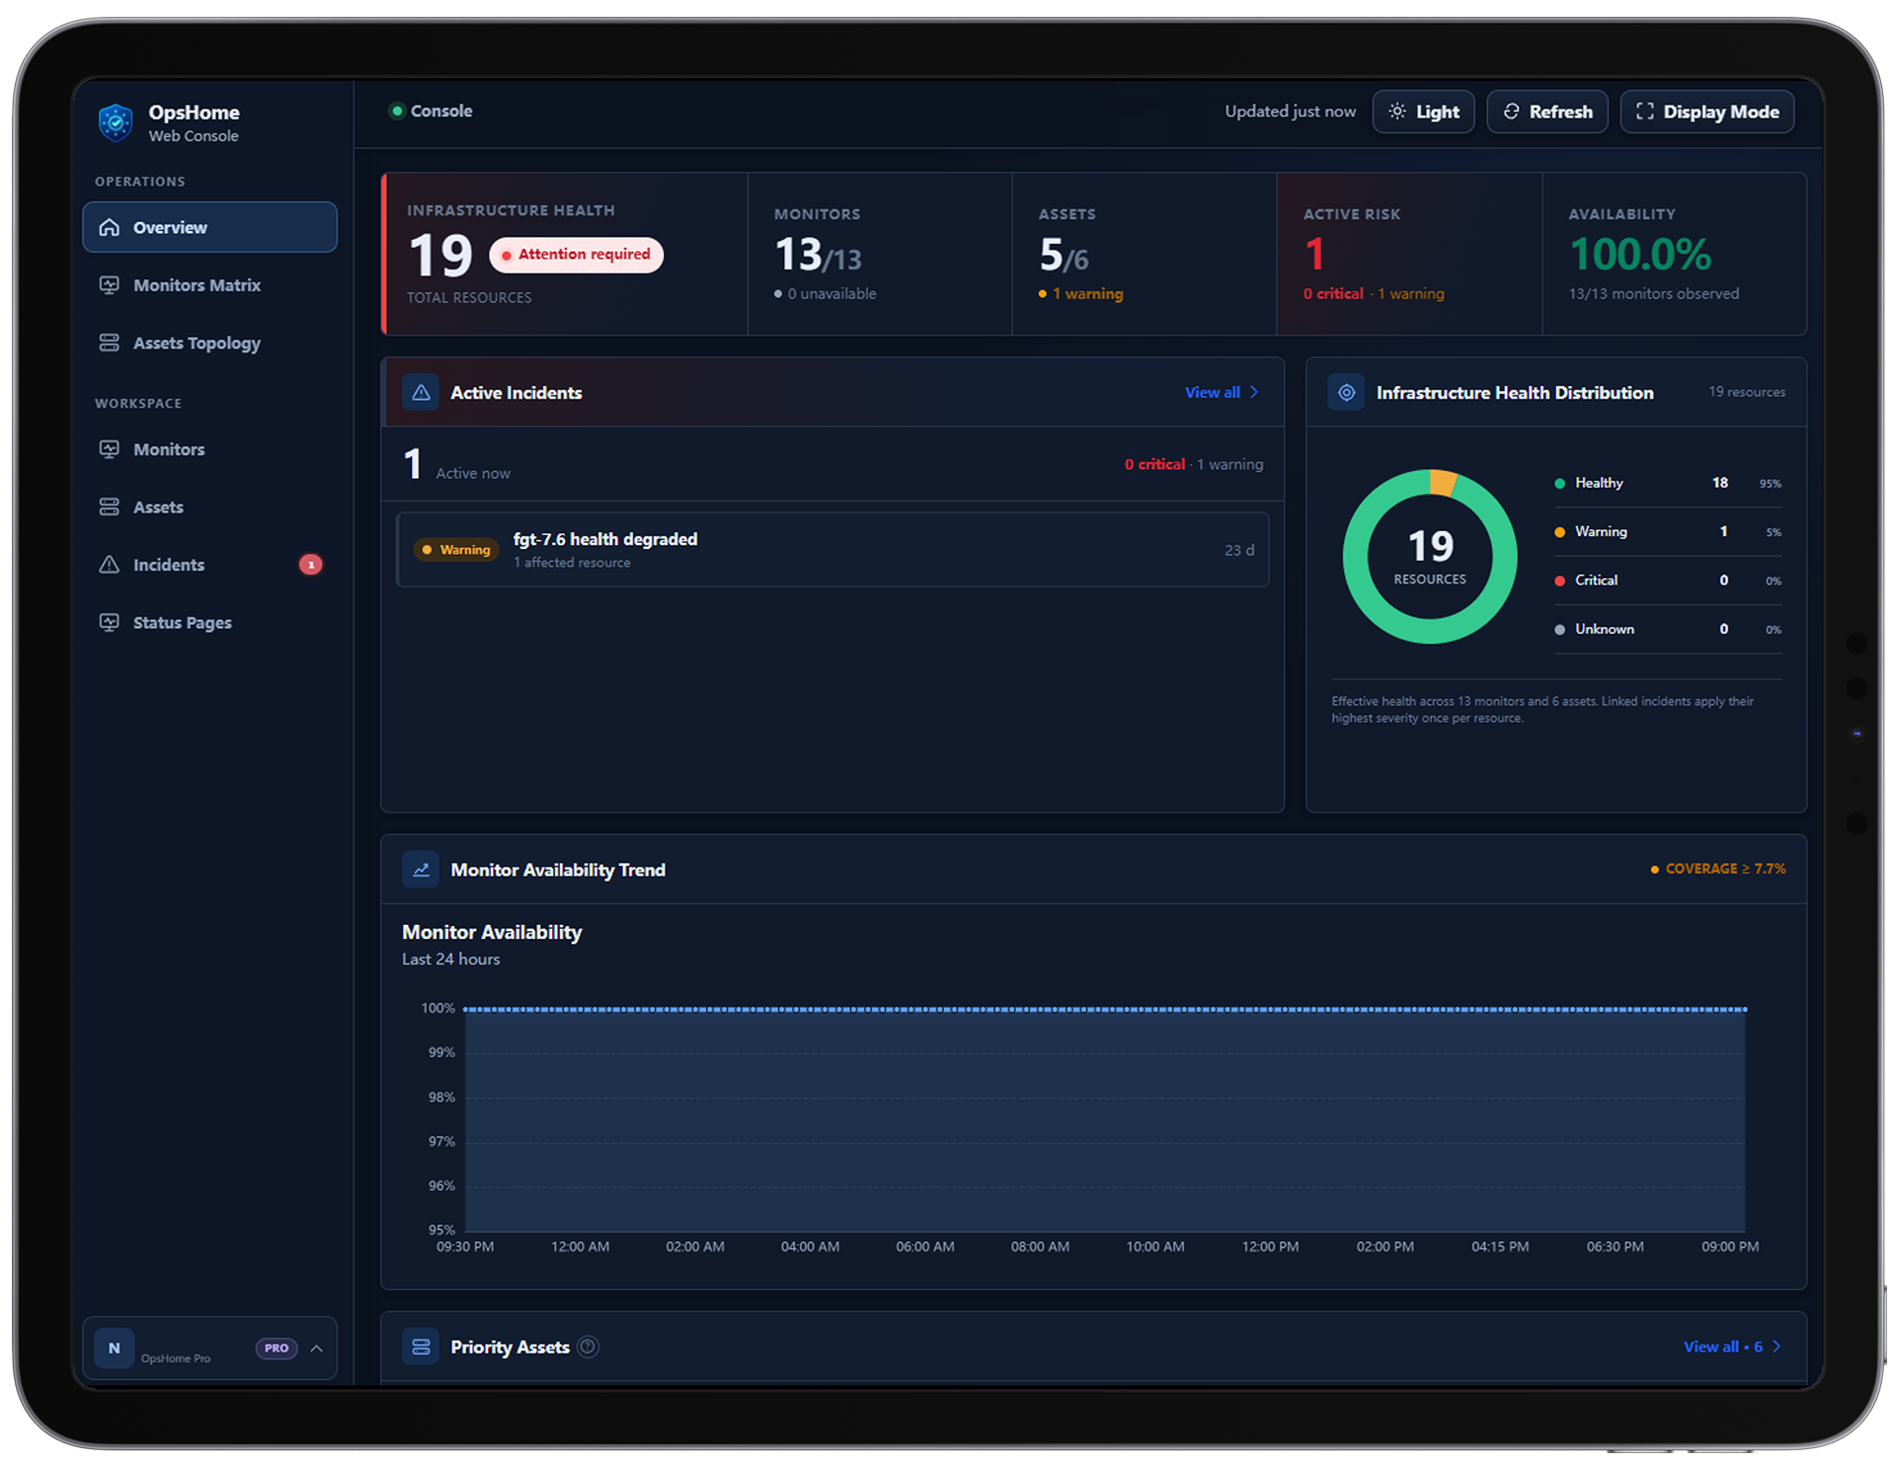The image size is (1896, 1466).
Task: Go to Assets Topology
Action: pyautogui.click(x=209, y=343)
